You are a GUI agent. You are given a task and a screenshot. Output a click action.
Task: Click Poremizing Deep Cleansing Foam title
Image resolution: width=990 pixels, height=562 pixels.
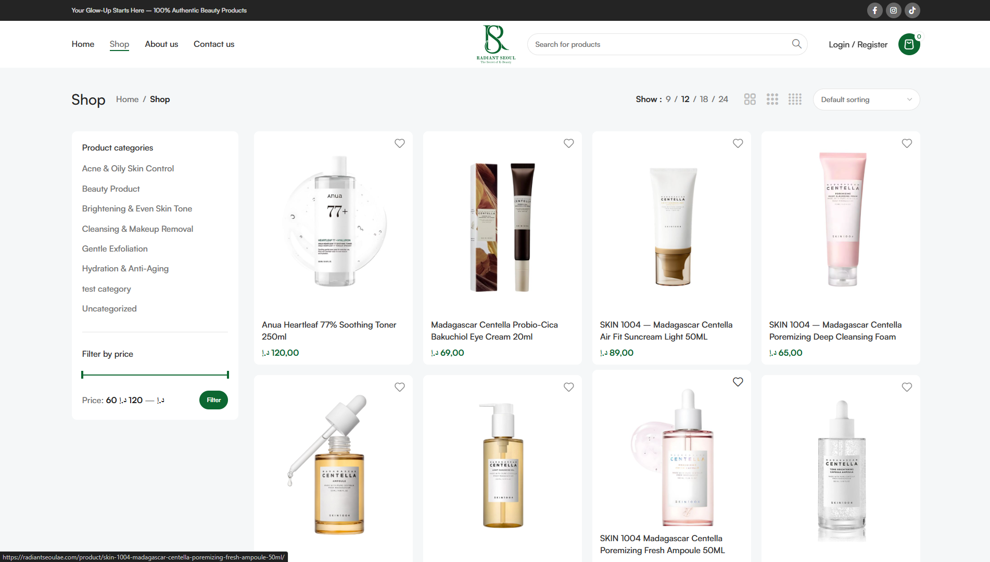[x=835, y=331]
